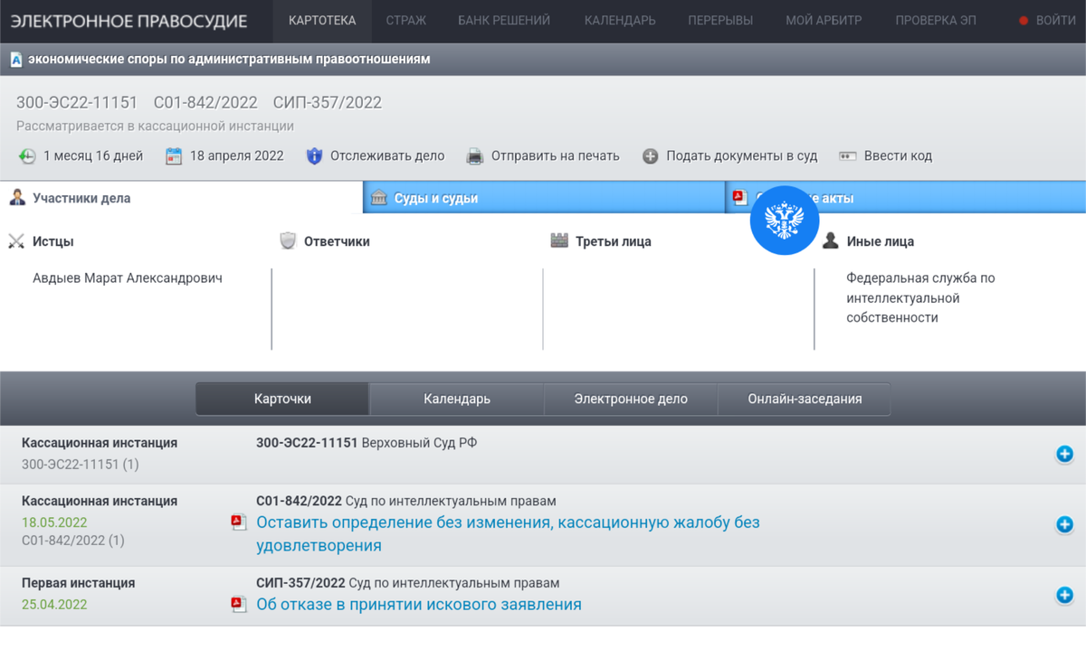Click the plus icon for Подать документы
This screenshot has width=1086, height=668.
[x=651, y=156]
